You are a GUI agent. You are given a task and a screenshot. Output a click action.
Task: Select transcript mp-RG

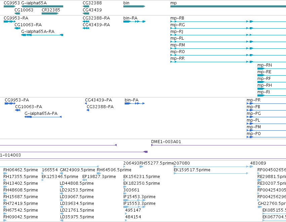[228, 28]
